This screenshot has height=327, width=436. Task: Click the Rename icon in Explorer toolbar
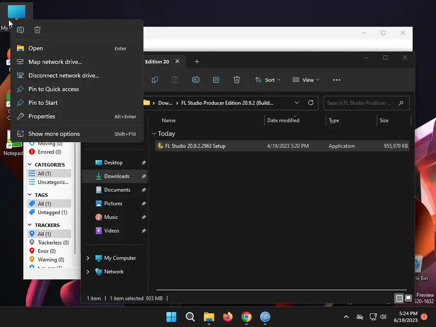click(196, 80)
